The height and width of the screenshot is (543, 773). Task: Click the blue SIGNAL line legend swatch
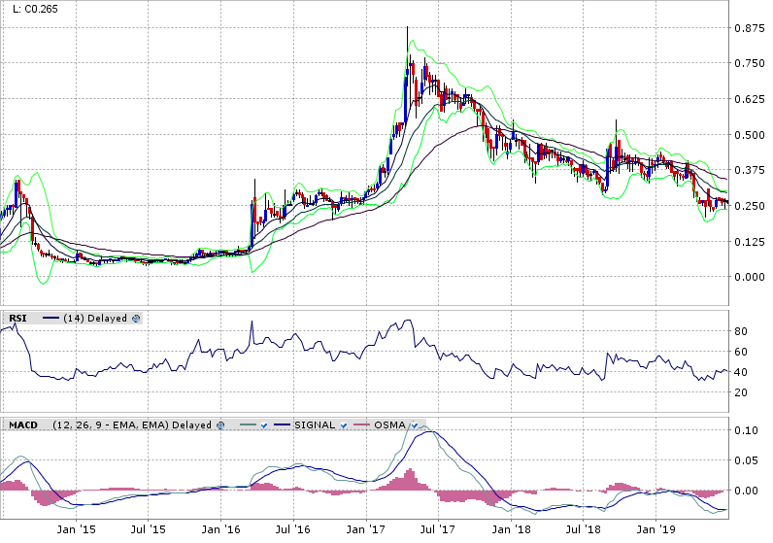(x=282, y=425)
